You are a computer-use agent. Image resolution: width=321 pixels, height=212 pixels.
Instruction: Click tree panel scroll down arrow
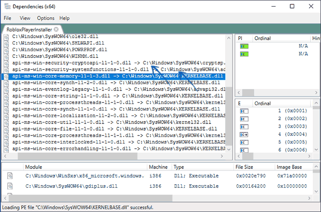click(229, 149)
